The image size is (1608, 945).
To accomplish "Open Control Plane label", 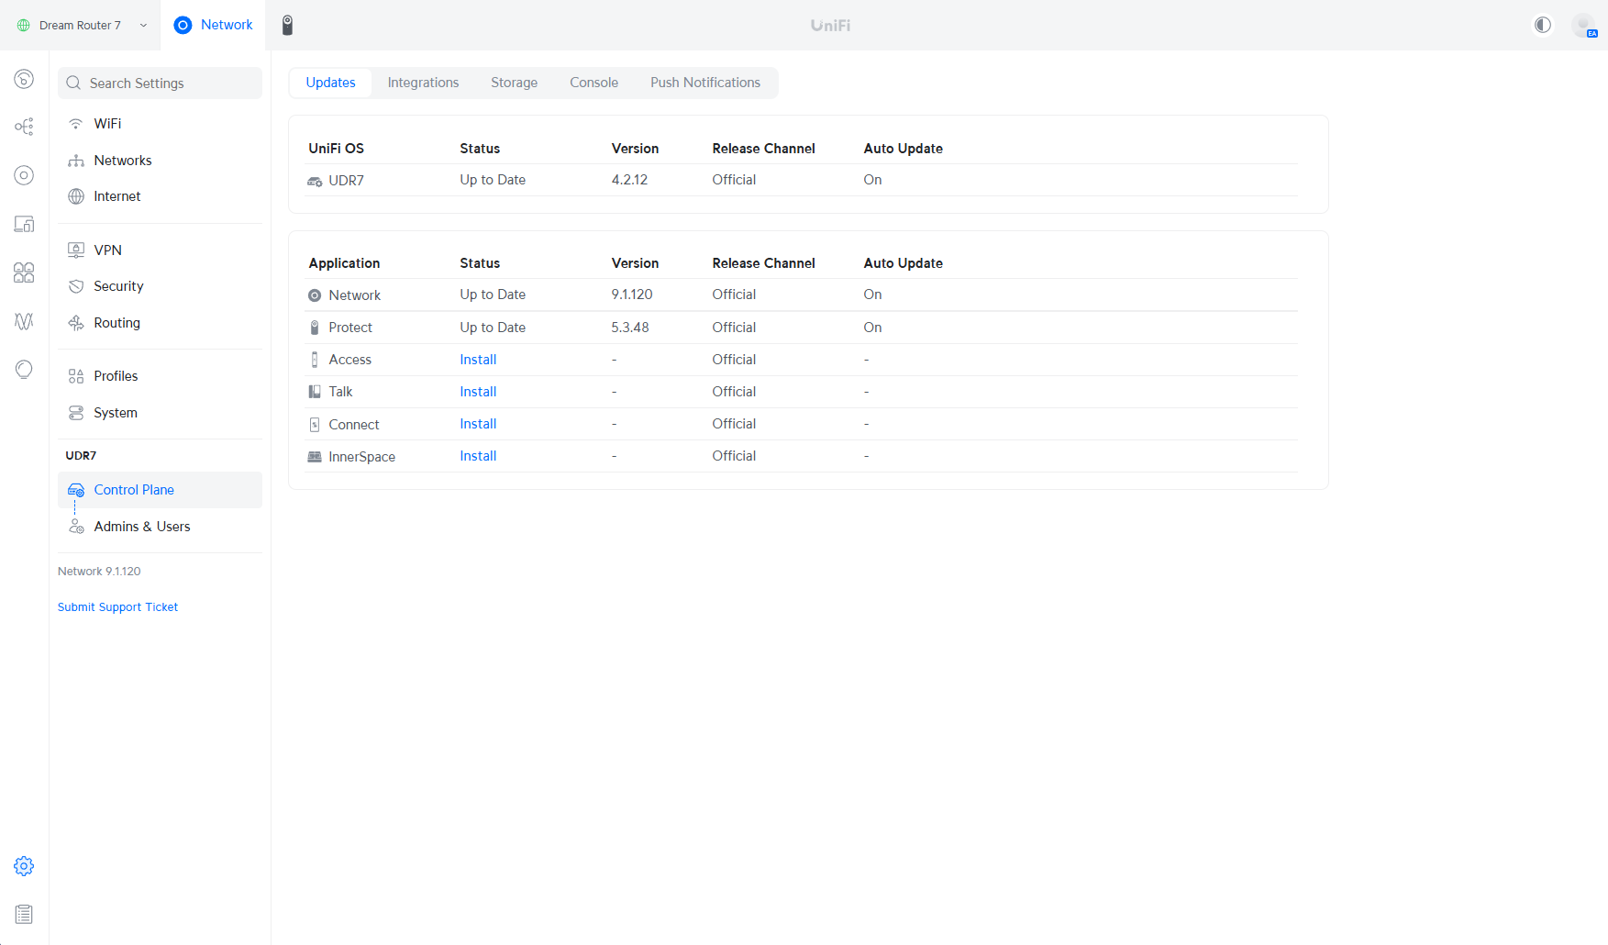I will 134,490.
